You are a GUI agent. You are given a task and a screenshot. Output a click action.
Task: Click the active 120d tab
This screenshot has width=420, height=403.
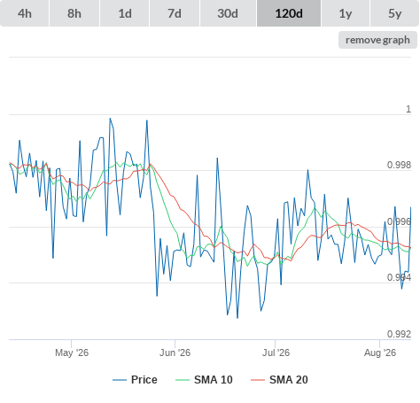(x=289, y=13)
